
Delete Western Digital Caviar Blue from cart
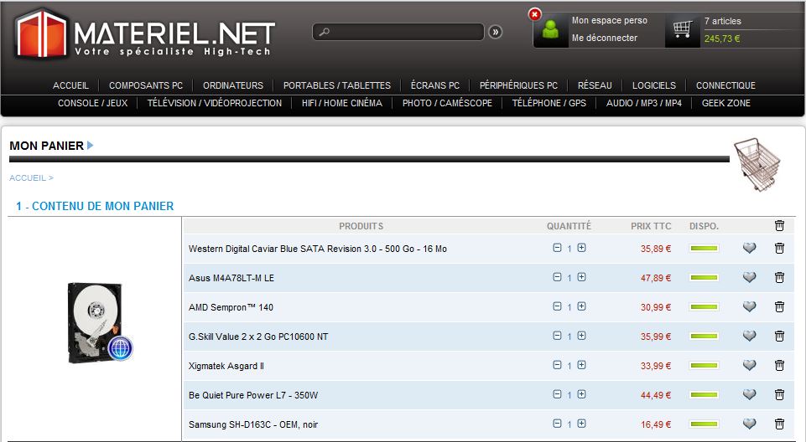[x=779, y=249]
